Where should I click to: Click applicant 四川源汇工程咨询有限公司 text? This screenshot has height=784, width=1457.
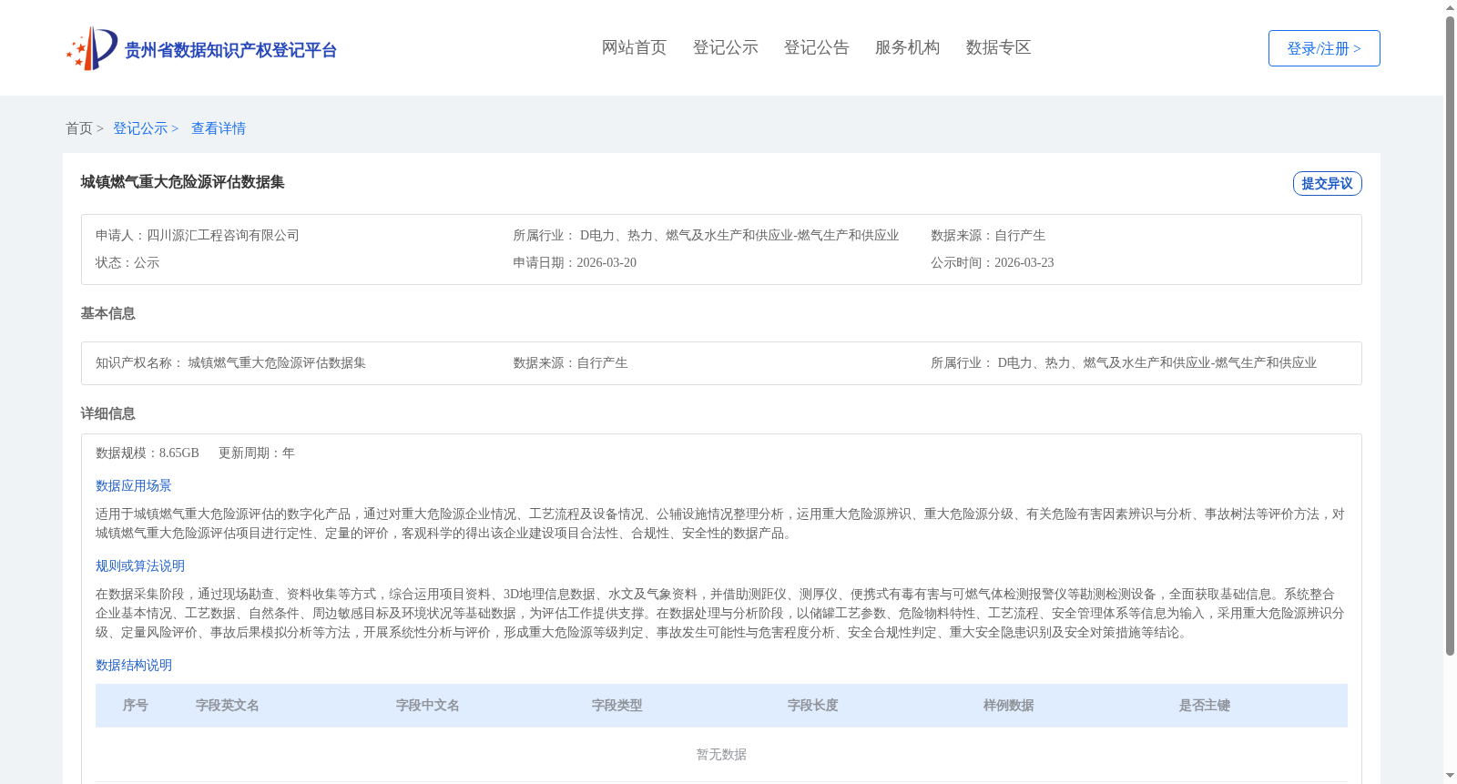tap(223, 235)
